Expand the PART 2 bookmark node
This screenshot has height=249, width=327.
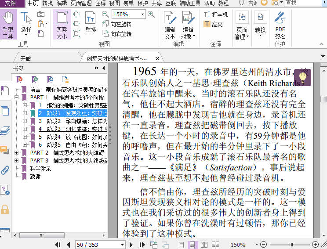(x=16, y=153)
